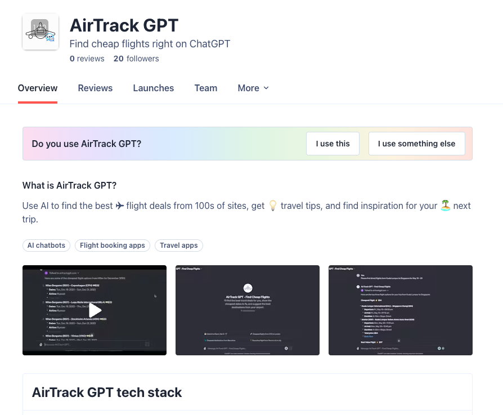The height and width of the screenshot is (415, 503).
Task: Open the Travel apps category tag
Action: click(179, 246)
